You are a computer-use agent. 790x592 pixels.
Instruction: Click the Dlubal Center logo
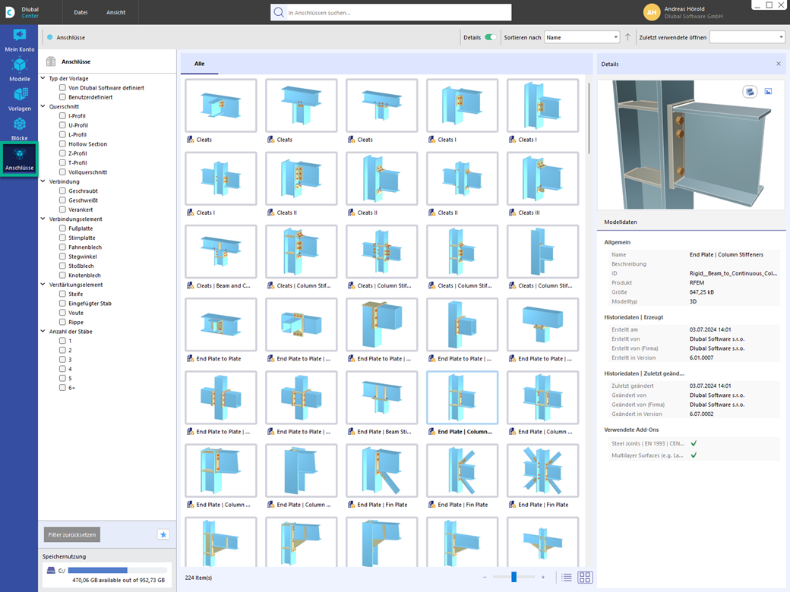pyautogui.click(x=22, y=12)
